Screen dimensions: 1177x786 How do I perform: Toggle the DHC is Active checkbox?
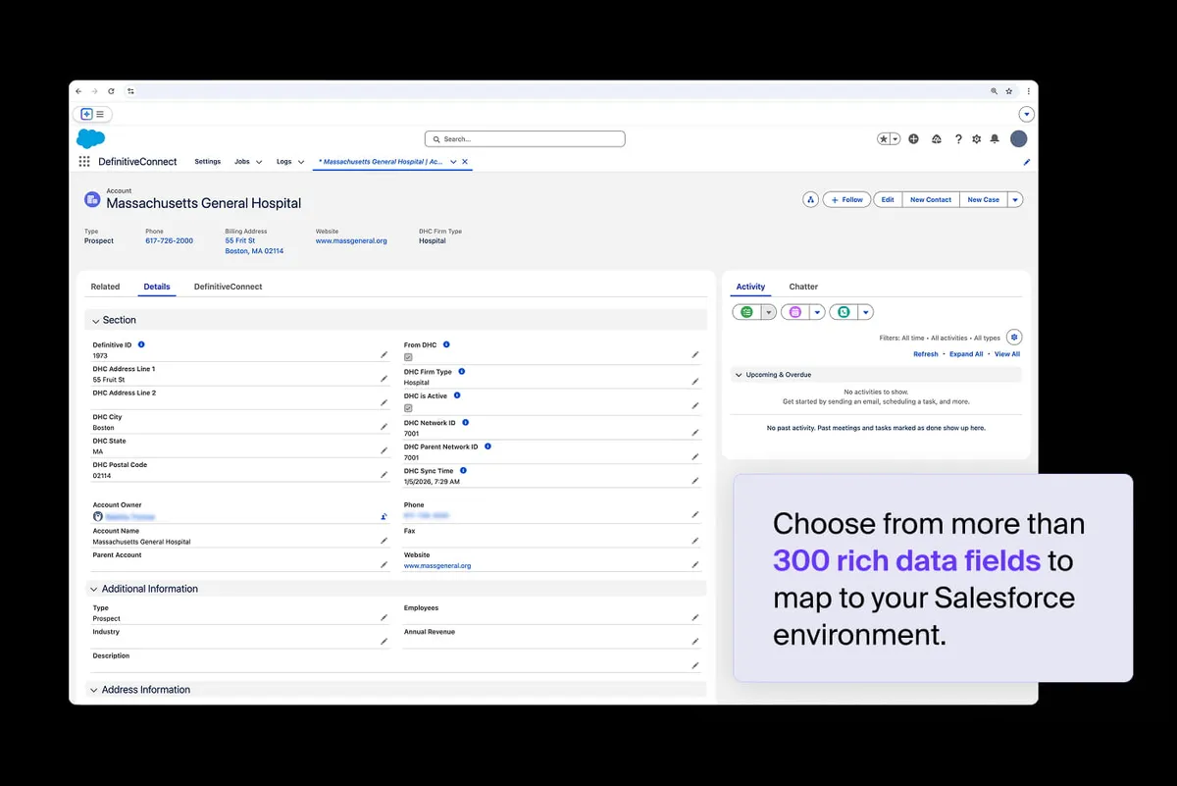[408, 407]
